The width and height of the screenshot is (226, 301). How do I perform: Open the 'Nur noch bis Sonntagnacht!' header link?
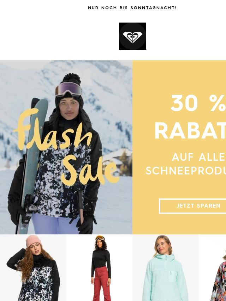pyautogui.click(x=132, y=8)
